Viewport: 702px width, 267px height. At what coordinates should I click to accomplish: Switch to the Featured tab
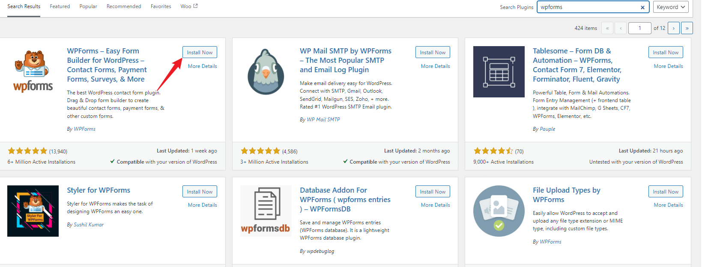click(60, 6)
